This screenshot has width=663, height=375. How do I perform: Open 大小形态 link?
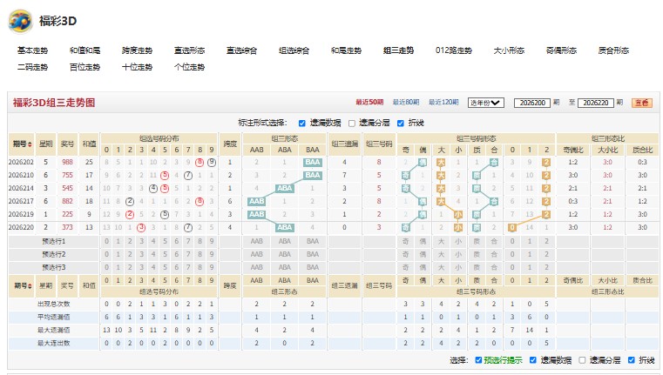509,50
